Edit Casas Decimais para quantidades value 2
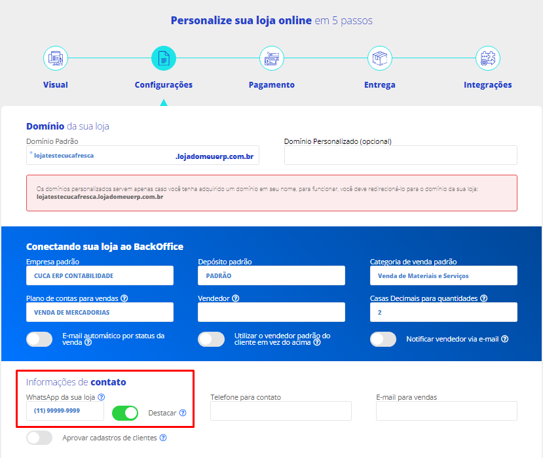 (x=443, y=312)
